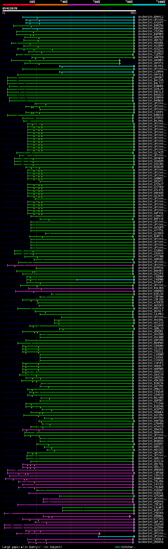Screen dimensions: 168x549
Task: Select label UniRef100_Q01DU3
Action: tap(151, 52)
